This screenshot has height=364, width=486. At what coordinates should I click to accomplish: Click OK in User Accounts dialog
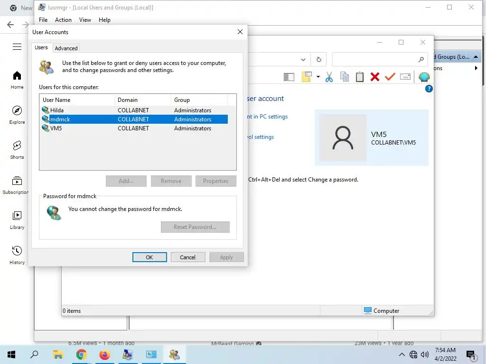[150, 257]
